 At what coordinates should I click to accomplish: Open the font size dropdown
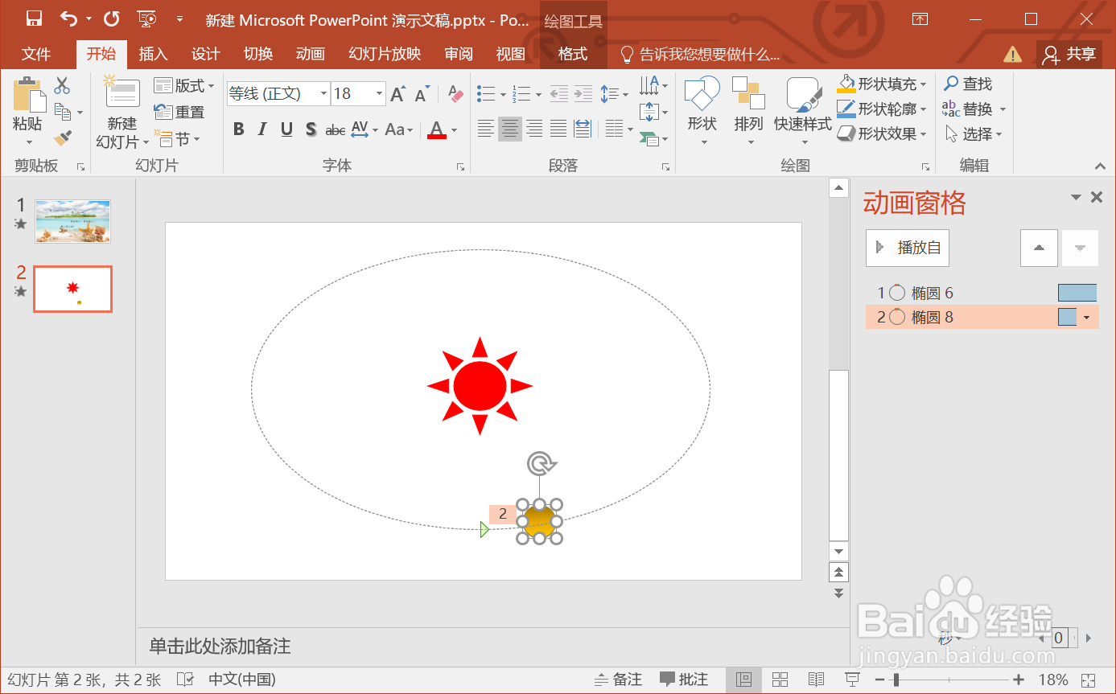380,94
